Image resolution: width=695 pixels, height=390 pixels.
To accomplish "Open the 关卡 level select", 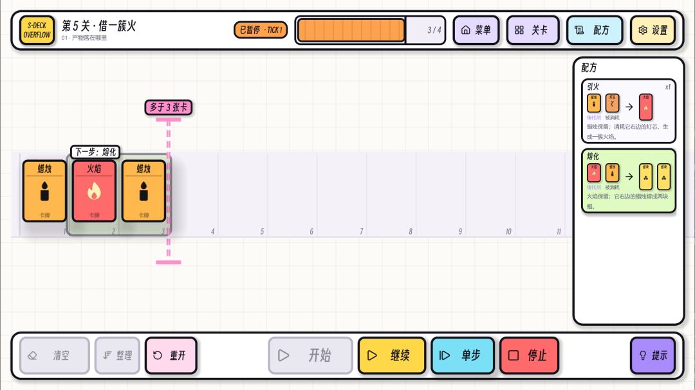I will (x=532, y=30).
